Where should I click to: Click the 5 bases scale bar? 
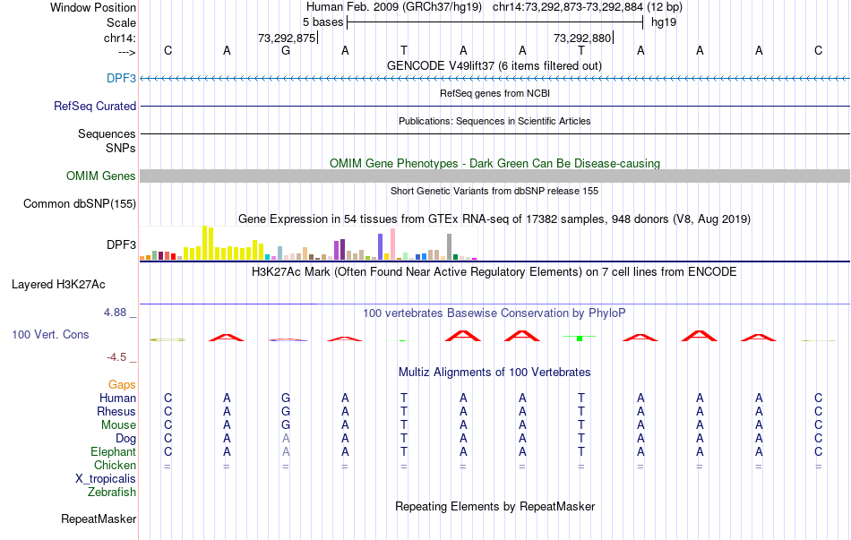pyautogui.click(x=495, y=22)
